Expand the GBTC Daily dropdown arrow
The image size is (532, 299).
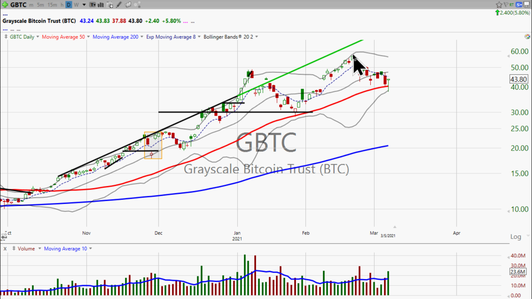pos(38,37)
